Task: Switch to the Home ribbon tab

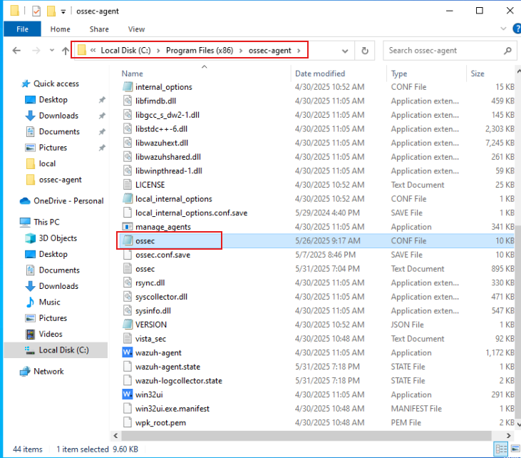Action: [x=60, y=29]
